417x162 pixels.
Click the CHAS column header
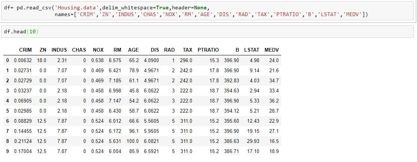[79, 50]
